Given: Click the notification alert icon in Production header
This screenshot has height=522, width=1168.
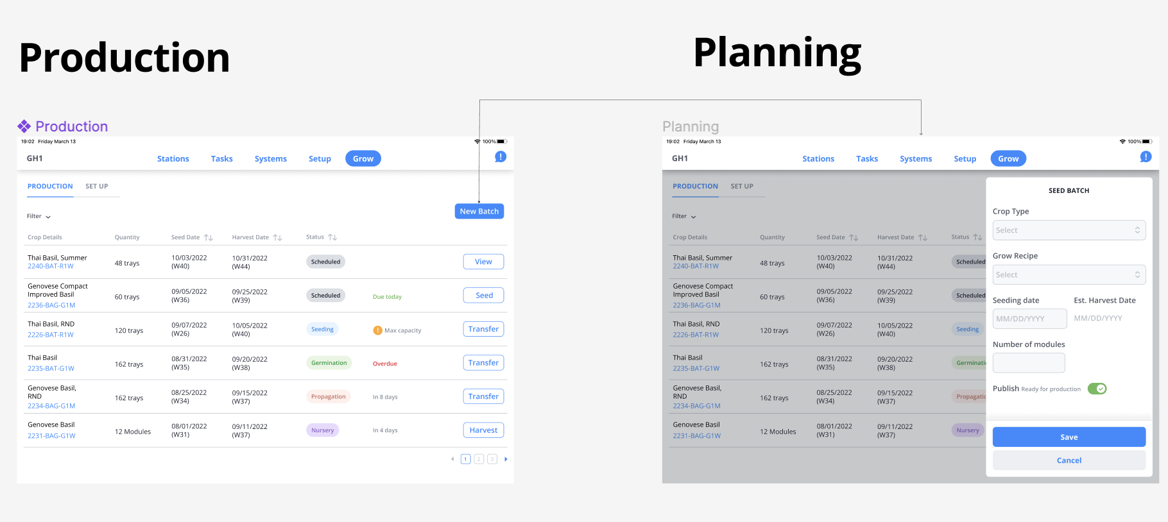Looking at the screenshot, I should [x=501, y=157].
